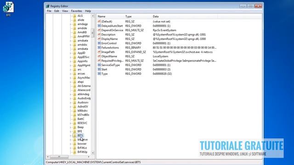
Task: Select the atikmdag key
Action: pyautogui.click(x=83, y=94)
